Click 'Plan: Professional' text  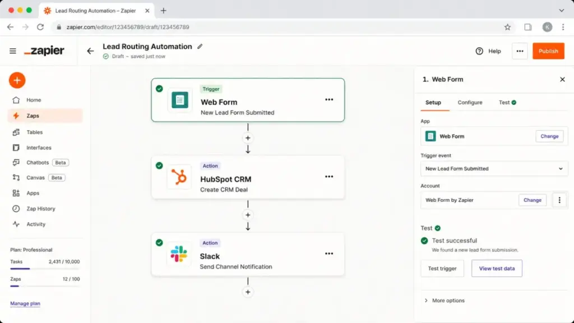pyautogui.click(x=31, y=250)
